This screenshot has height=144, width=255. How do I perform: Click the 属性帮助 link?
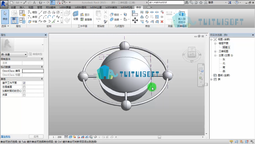[x=6, y=137]
